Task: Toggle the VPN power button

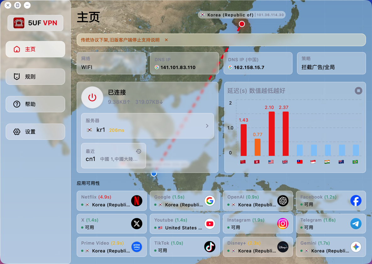Action: pos(92,97)
